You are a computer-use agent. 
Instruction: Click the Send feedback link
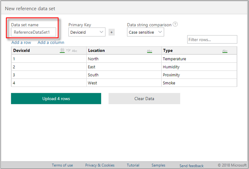(x=191, y=166)
